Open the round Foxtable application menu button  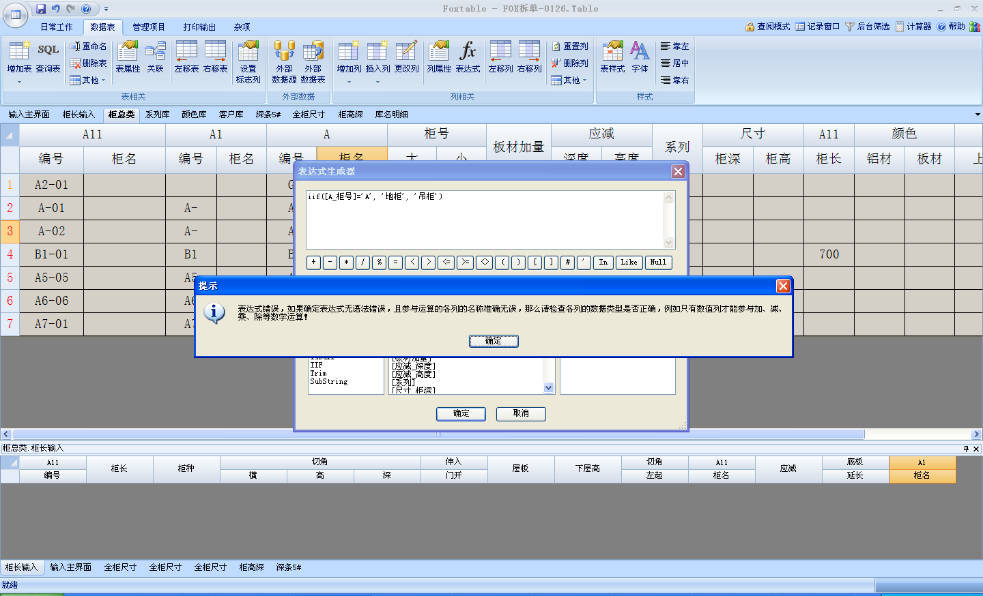(x=15, y=14)
